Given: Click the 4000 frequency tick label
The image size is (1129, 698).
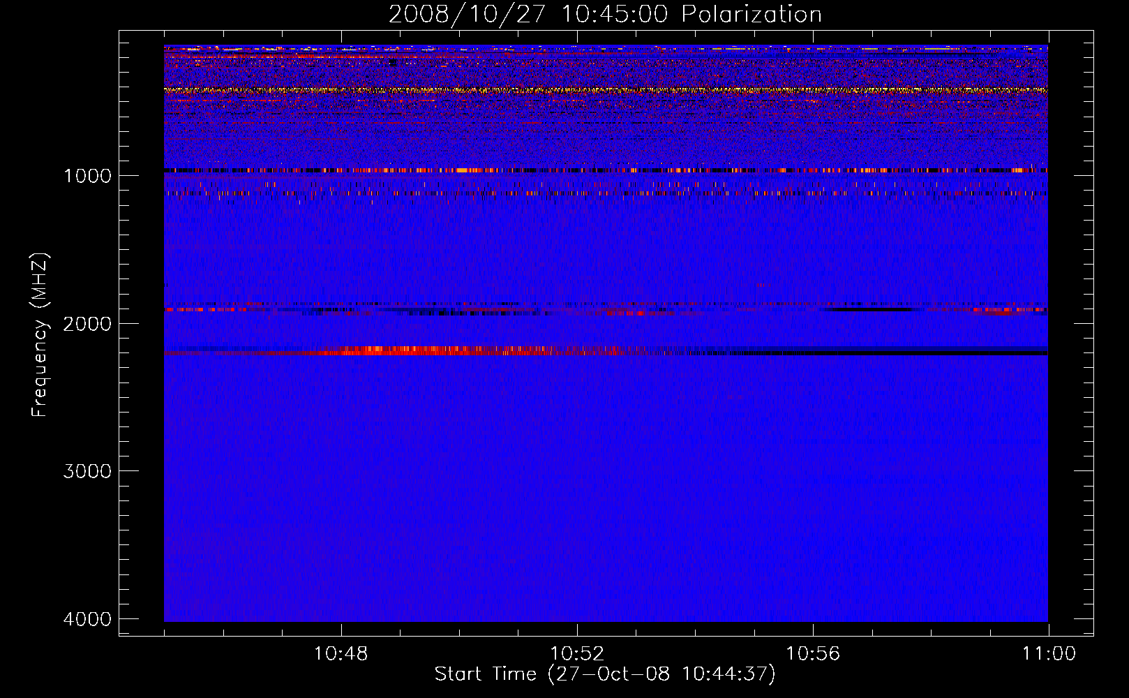Looking at the screenshot, I should (87, 618).
